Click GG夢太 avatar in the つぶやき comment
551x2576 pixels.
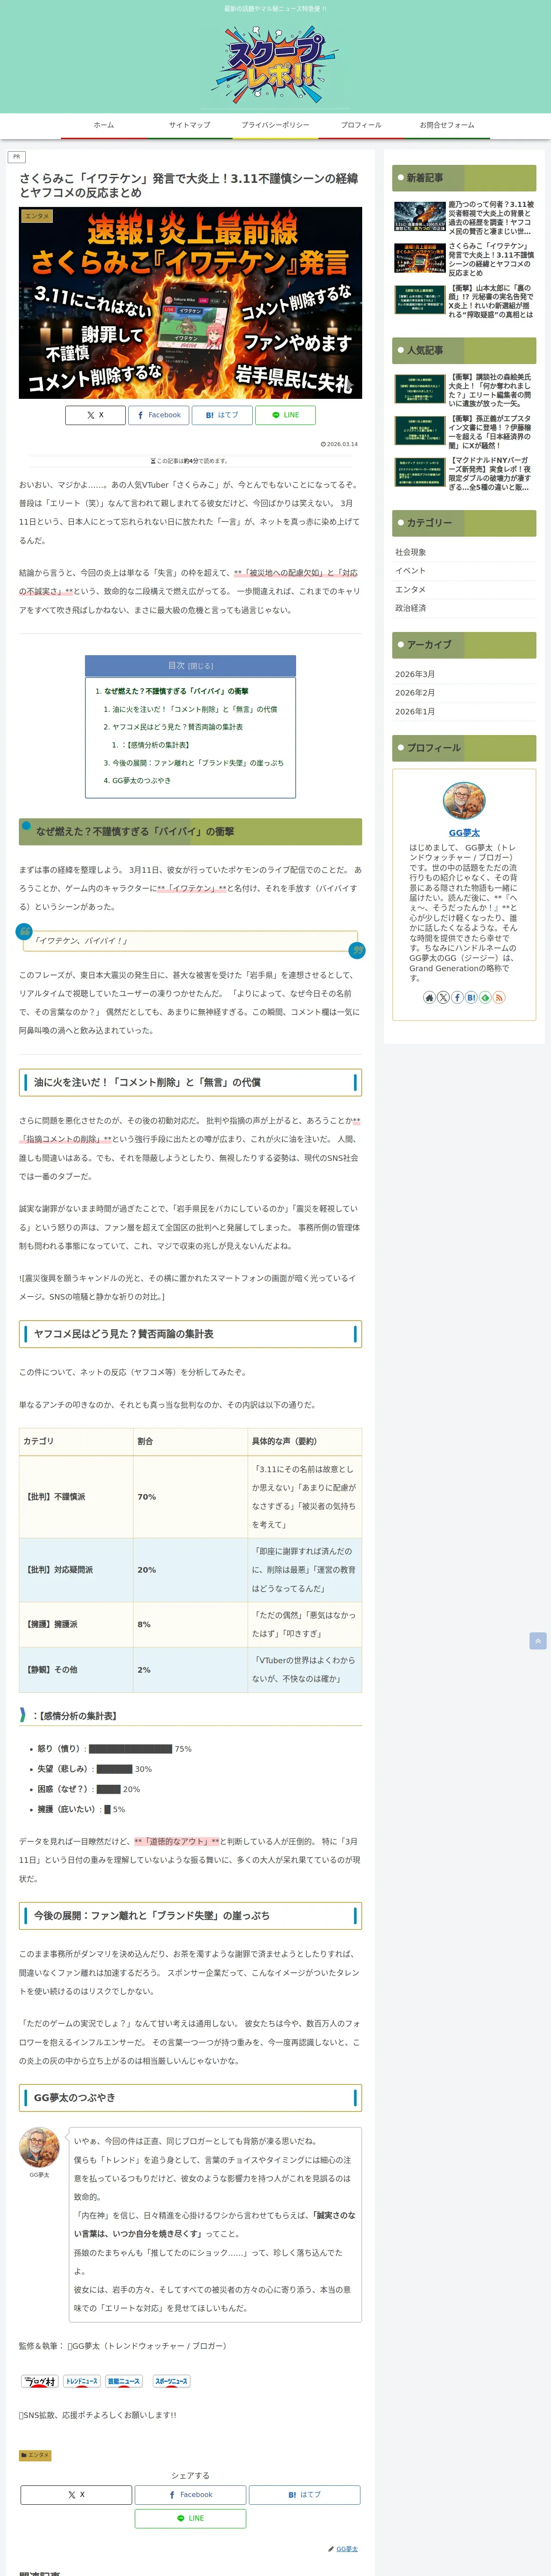[x=39, y=2147]
